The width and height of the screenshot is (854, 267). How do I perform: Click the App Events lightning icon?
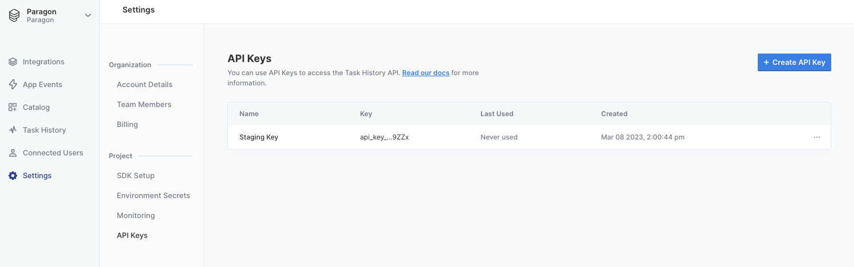coord(13,84)
